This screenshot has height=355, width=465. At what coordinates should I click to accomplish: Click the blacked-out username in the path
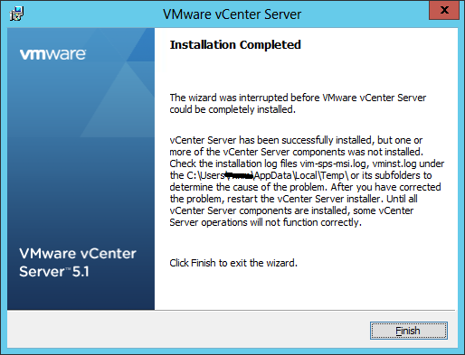click(x=240, y=175)
